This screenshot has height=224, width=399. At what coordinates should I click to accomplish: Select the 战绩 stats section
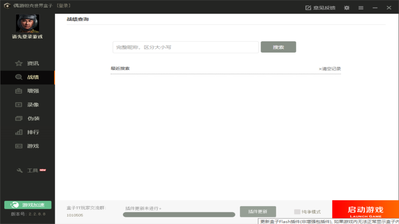[27, 77]
